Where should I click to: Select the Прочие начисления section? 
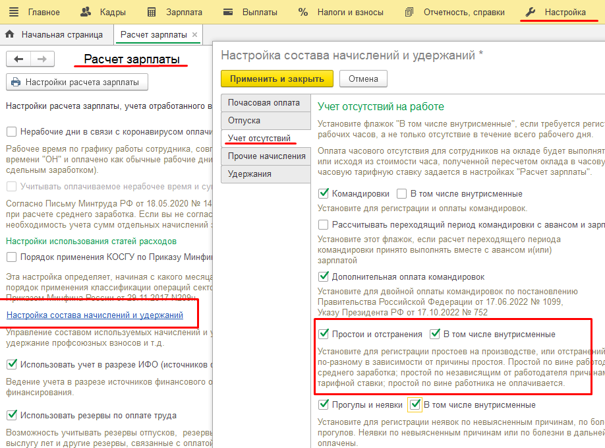point(266,156)
